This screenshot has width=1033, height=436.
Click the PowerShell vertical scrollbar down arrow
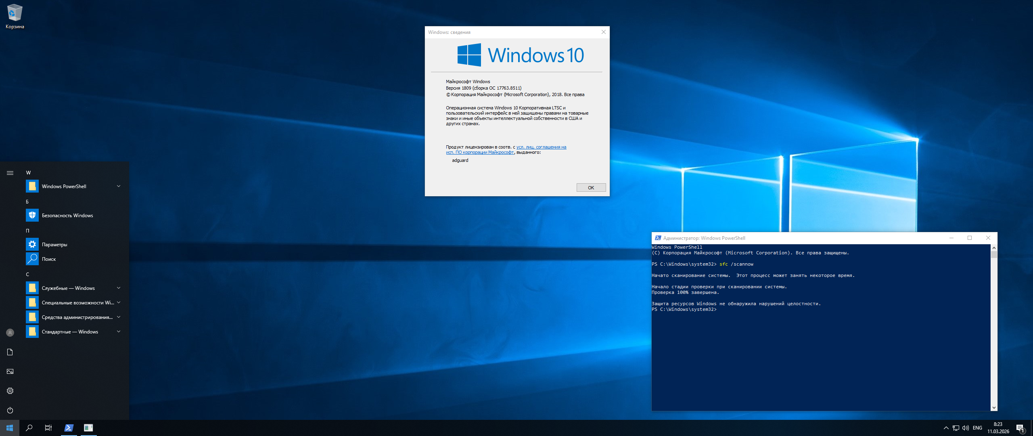pos(994,408)
